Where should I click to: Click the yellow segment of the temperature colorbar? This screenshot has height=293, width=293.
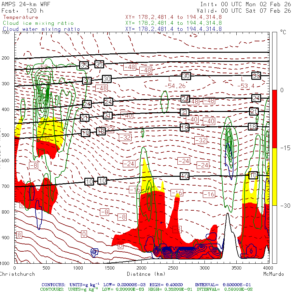coord(274,176)
